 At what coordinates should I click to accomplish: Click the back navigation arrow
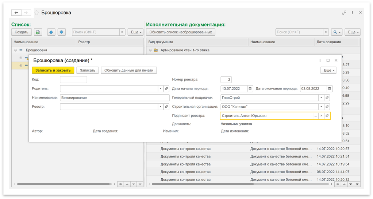[16, 13]
